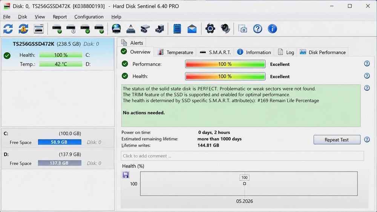Click the C: free space 58.9 GB bar
The width and height of the screenshot is (377, 212).
tap(60, 142)
